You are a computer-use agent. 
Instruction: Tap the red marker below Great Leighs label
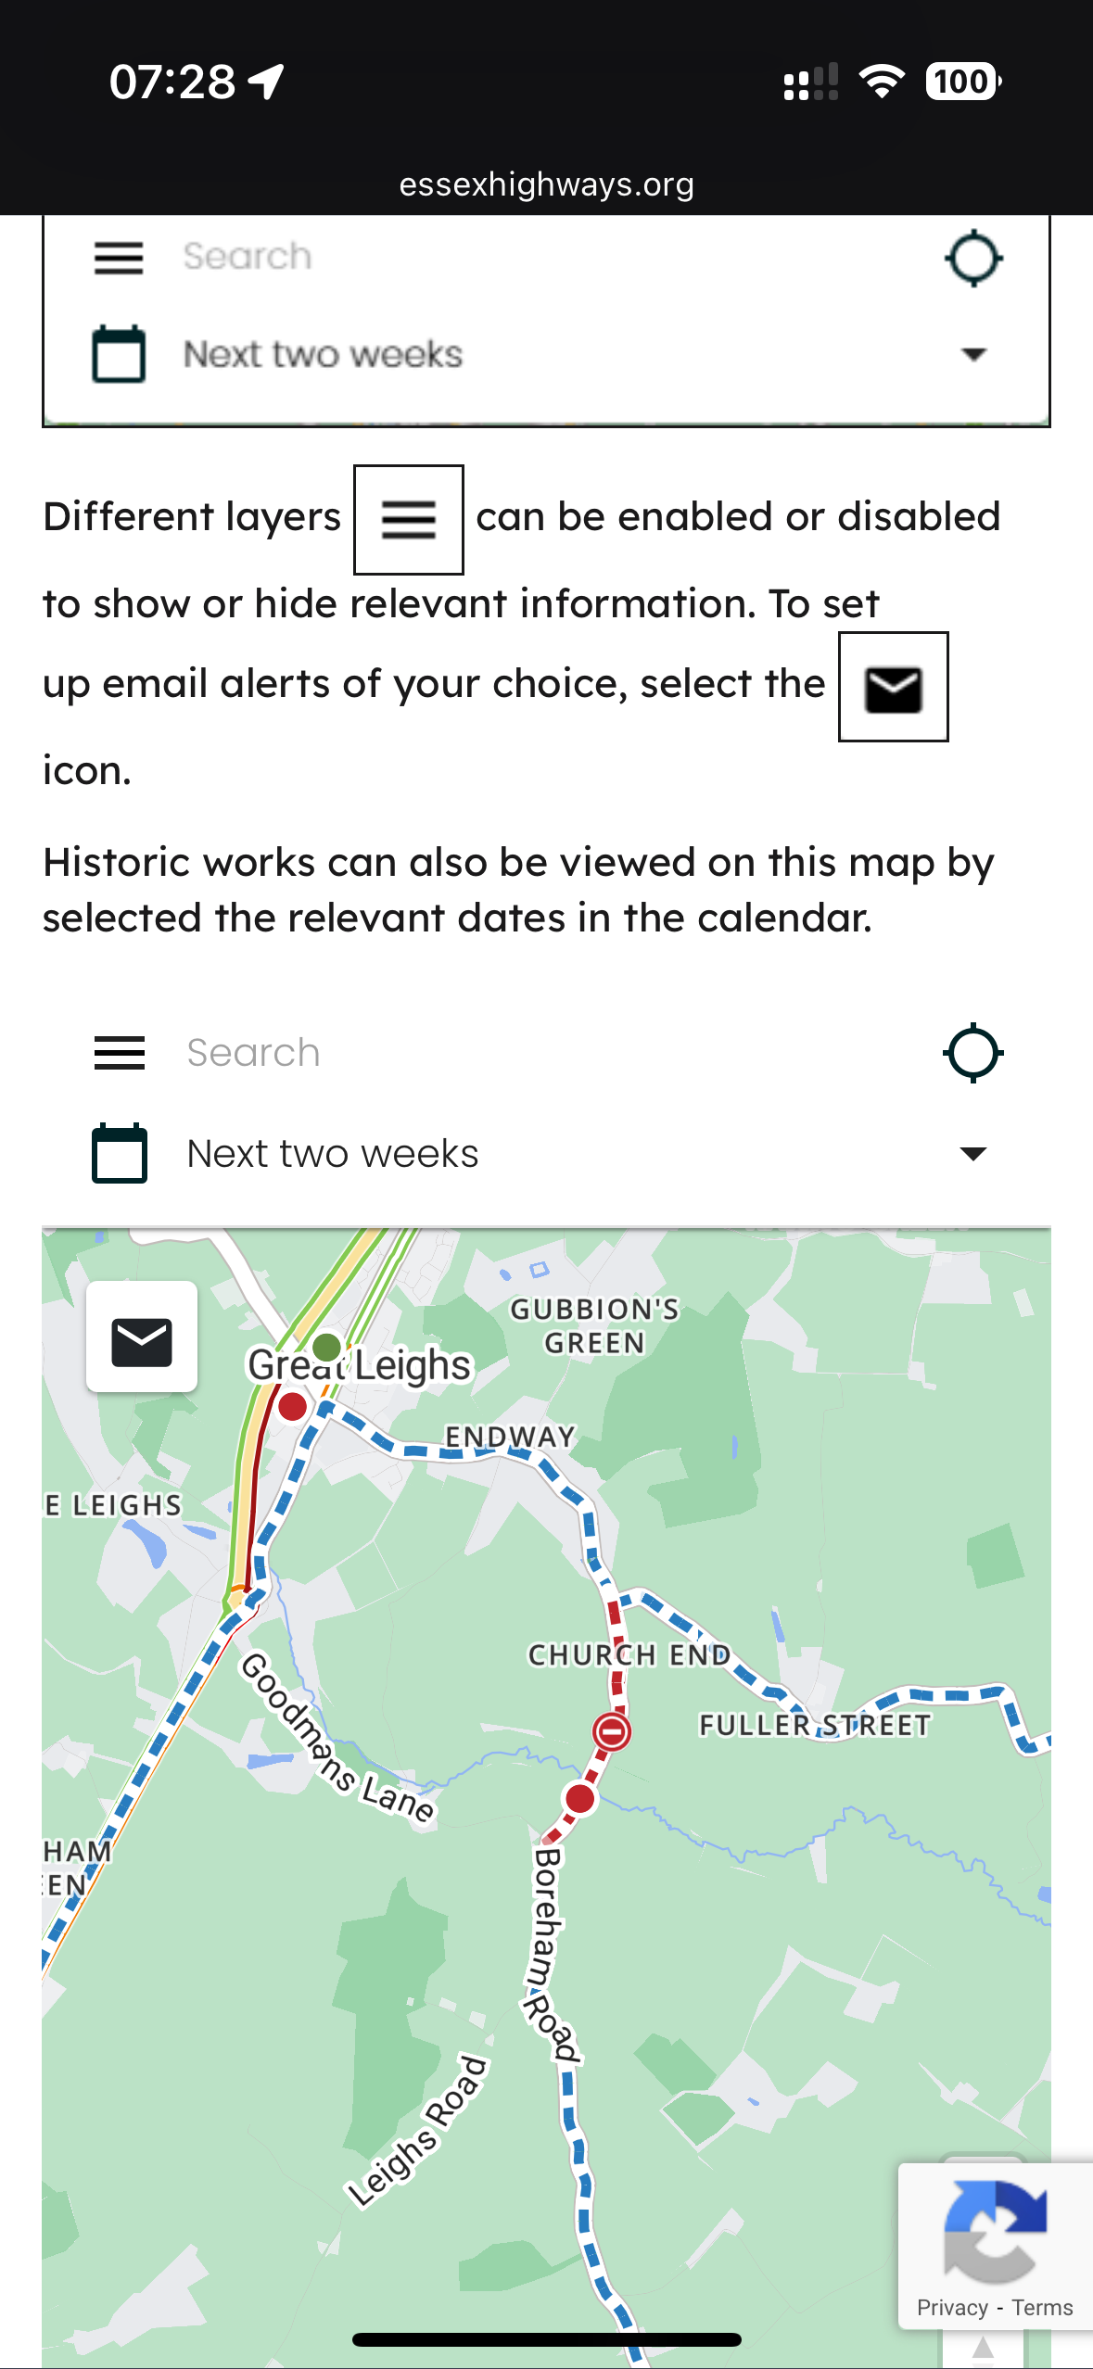click(x=293, y=1407)
